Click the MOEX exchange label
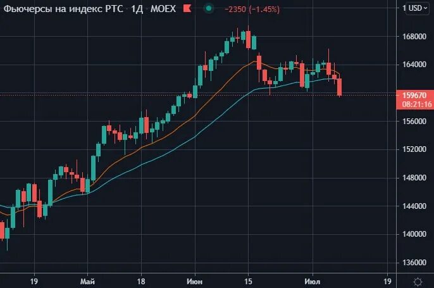This screenshot has width=434, height=288. [163, 9]
